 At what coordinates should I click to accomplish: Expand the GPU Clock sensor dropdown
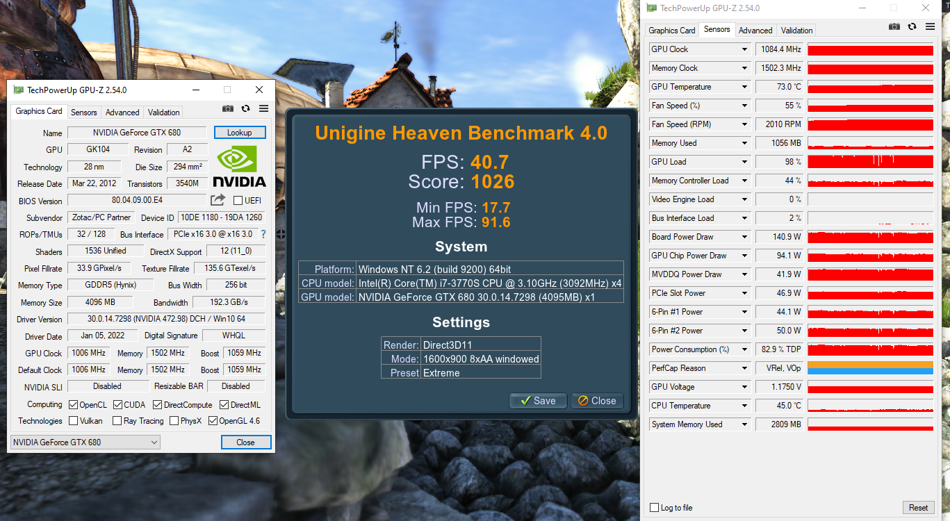[x=745, y=49]
